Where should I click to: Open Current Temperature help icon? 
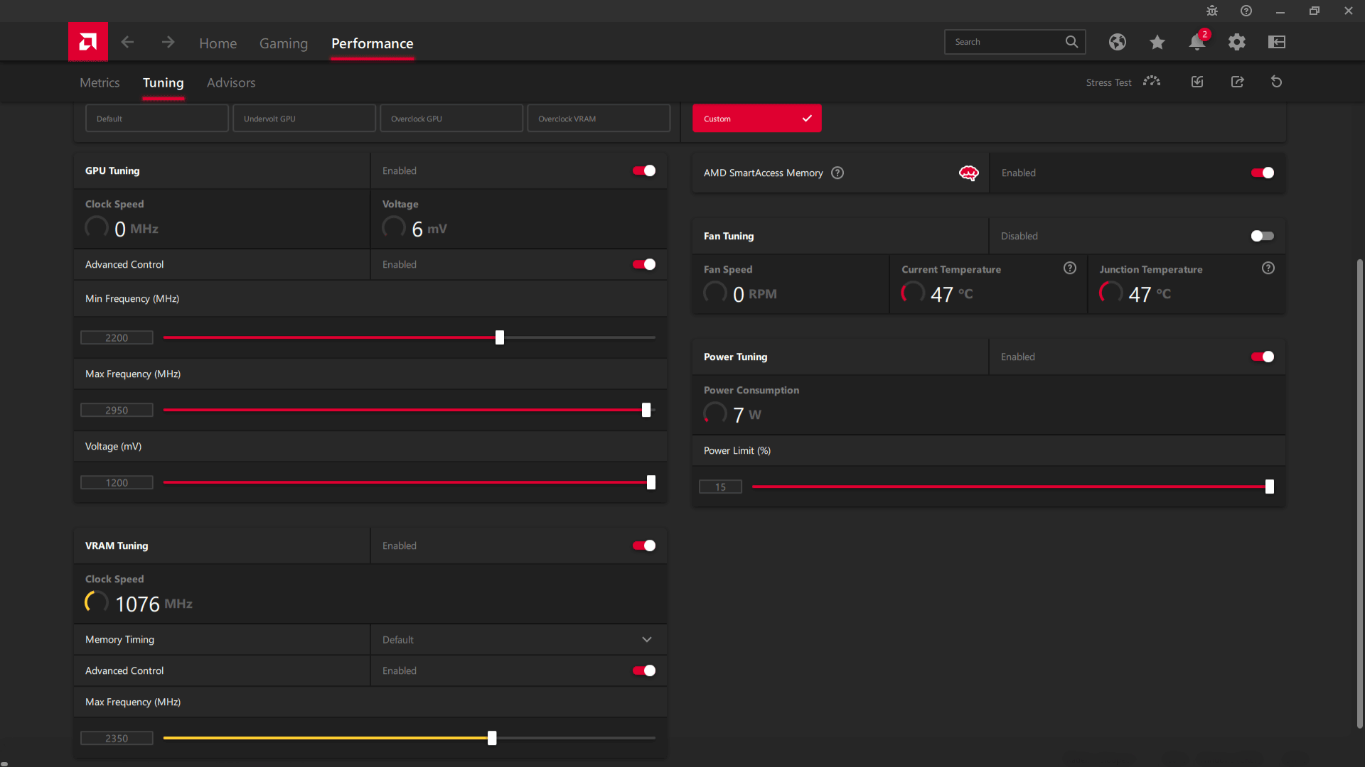coord(1070,268)
